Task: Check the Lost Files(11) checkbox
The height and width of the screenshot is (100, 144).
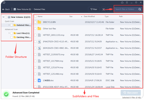Action: pos(12,33)
